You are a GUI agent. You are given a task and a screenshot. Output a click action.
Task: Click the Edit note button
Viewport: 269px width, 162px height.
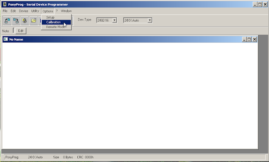[21, 31]
